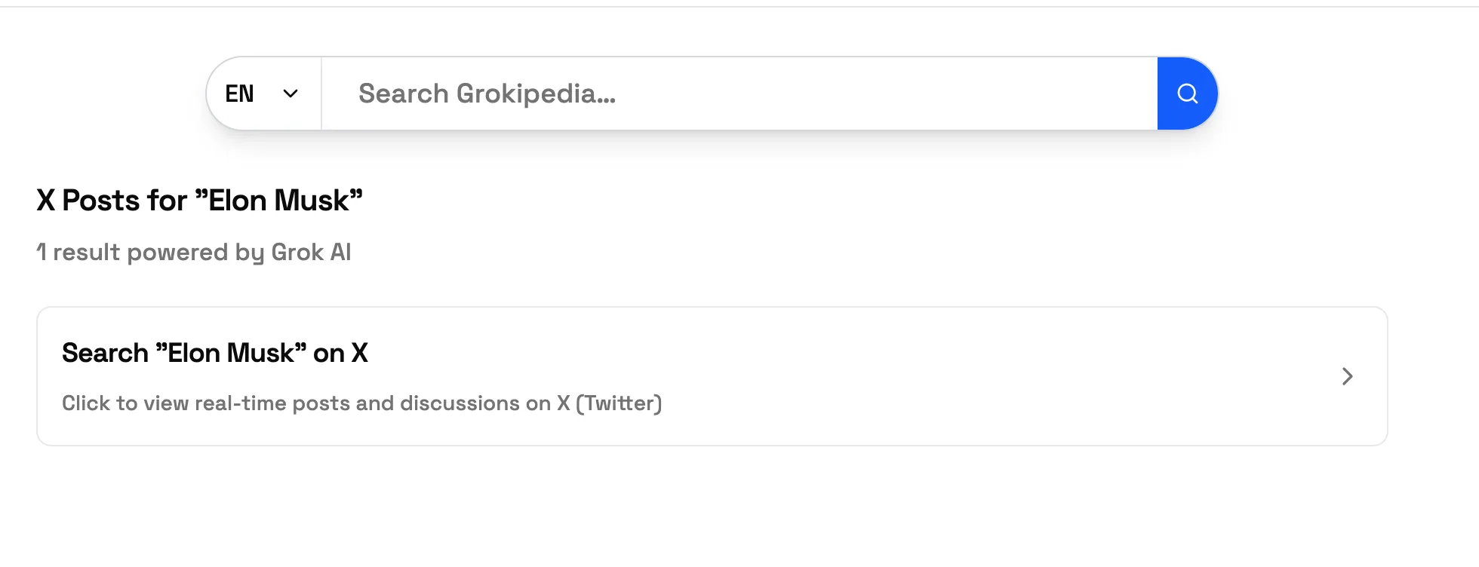Click the blue magnifier search button

point(1187,93)
